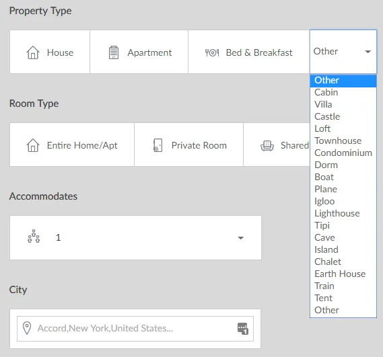The width and height of the screenshot is (383, 357).
Task: Click the Bed & Breakfast dining icon
Action: 212,52
